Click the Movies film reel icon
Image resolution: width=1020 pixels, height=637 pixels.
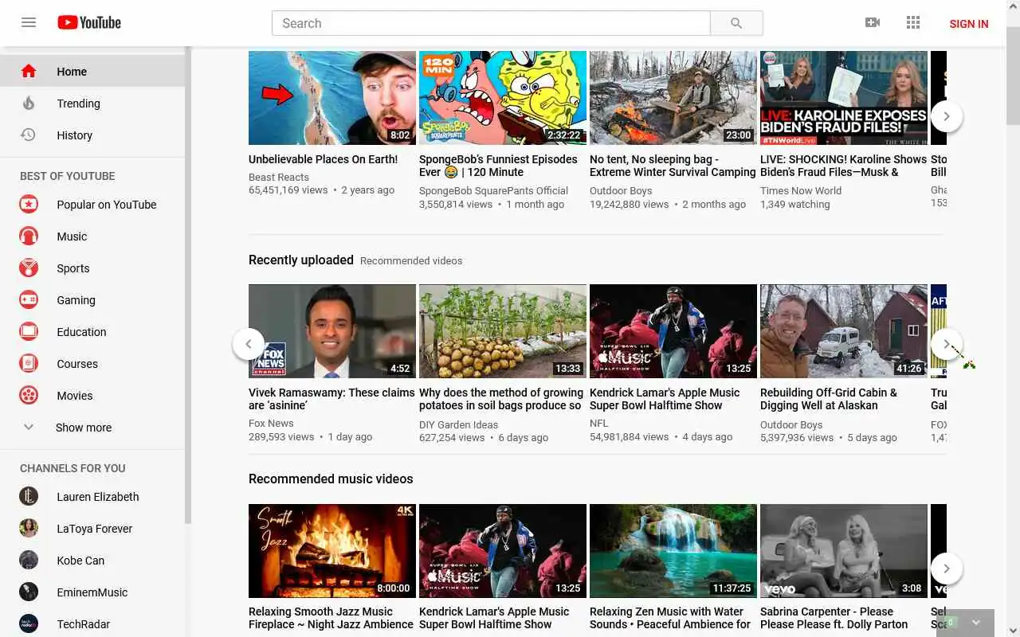tap(29, 396)
